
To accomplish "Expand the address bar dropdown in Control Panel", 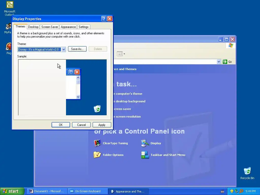I will tap(219, 62).
